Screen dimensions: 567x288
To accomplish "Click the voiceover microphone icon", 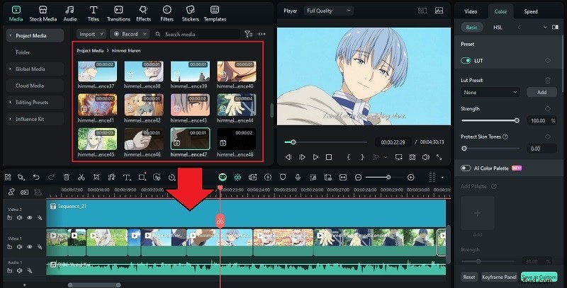I will tap(298, 177).
